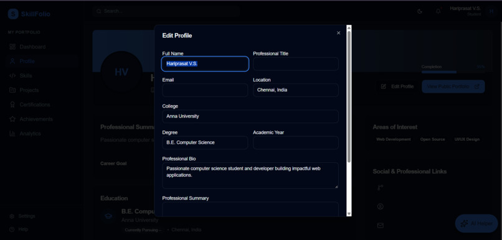Click the dialog scrollbar up arrow
Viewport: 502px width, 240px height.
click(x=349, y=28)
